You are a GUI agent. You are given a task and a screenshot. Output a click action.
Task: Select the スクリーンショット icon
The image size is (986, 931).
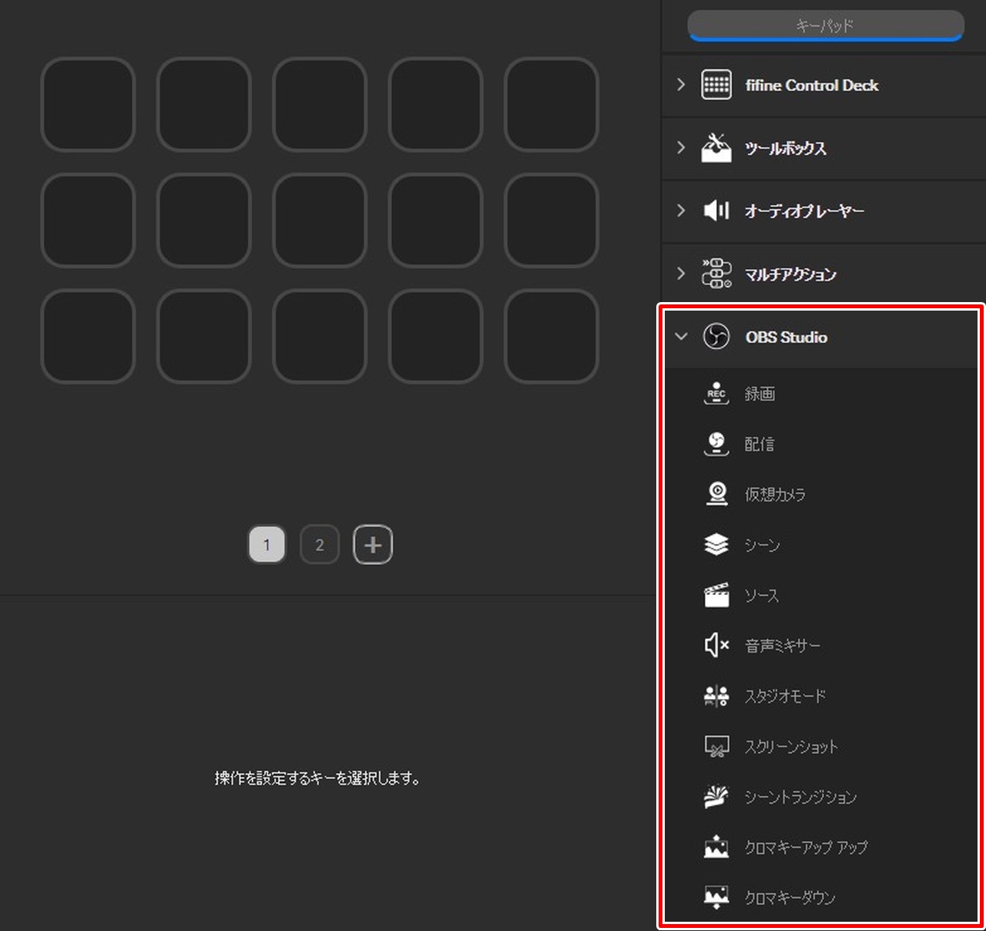pos(716,746)
